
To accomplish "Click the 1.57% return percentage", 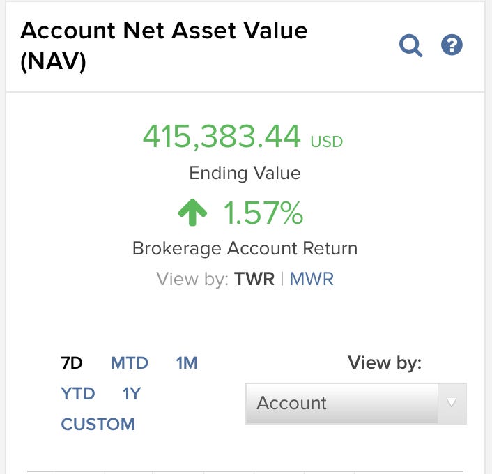I will (263, 214).
